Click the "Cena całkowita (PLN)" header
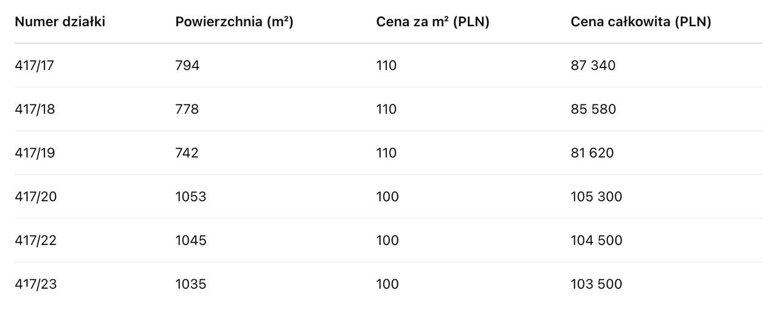This screenshot has width=780, height=312. (641, 22)
